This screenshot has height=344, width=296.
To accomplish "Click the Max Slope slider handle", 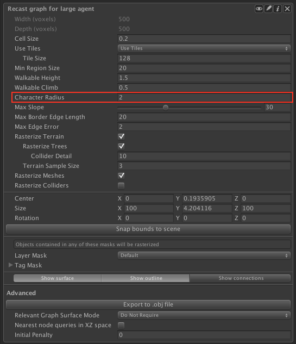I will 166,108.
